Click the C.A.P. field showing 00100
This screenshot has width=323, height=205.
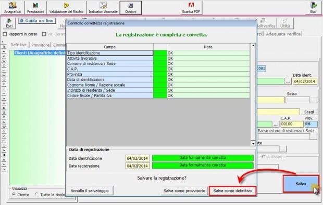click(x=292, y=124)
